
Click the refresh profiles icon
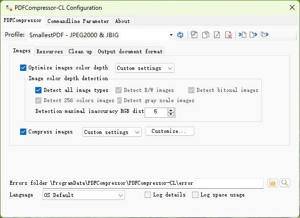click(180, 35)
